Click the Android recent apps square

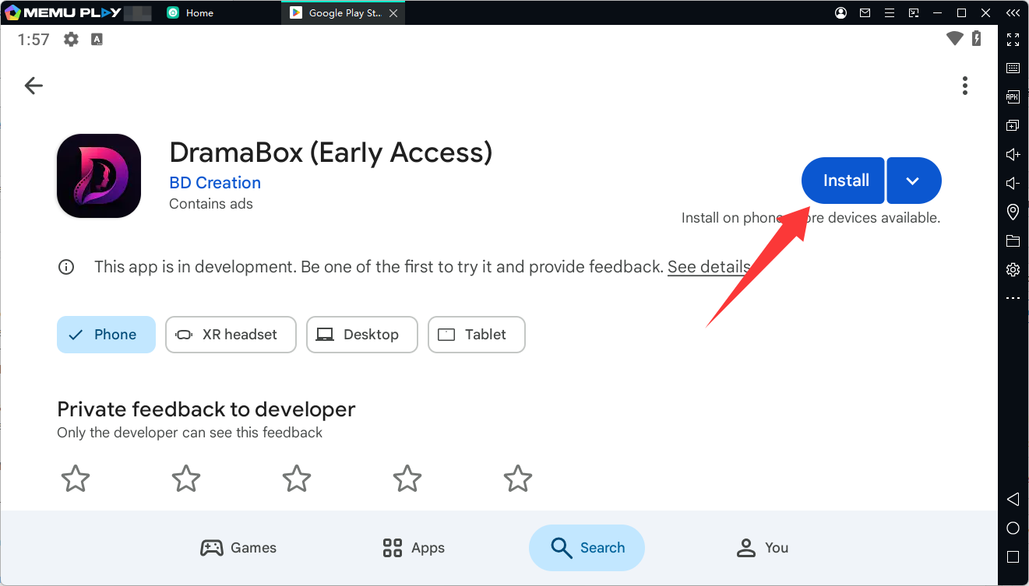click(1013, 557)
